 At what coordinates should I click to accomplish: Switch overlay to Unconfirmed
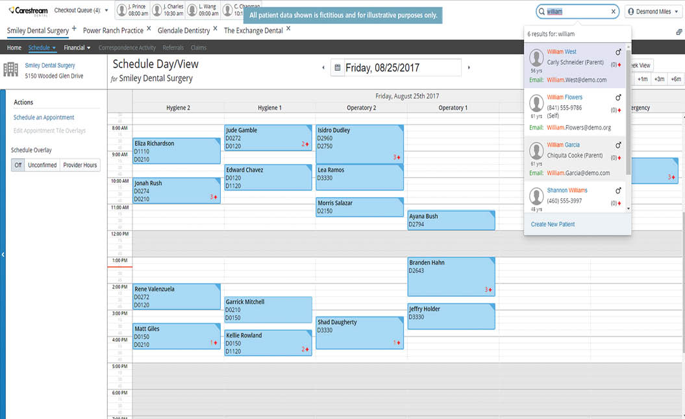click(42, 165)
